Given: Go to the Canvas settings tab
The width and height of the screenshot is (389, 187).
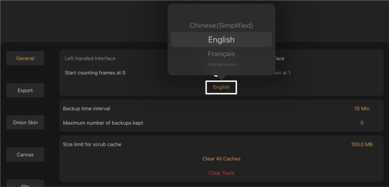Looking at the screenshot, I should (25, 154).
